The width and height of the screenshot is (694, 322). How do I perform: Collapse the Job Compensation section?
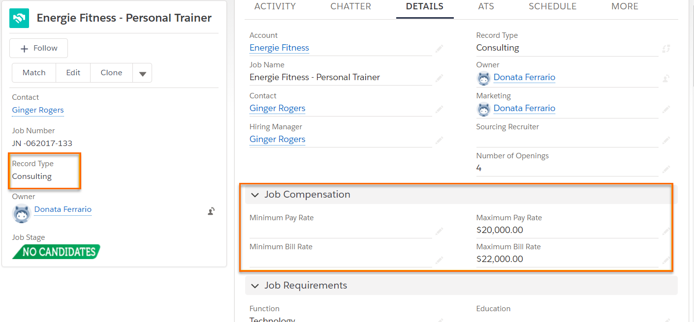click(255, 195)
